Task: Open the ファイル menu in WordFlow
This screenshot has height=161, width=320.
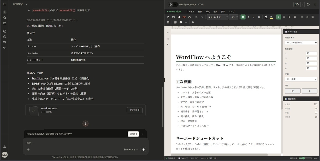Action: point(190,12)
